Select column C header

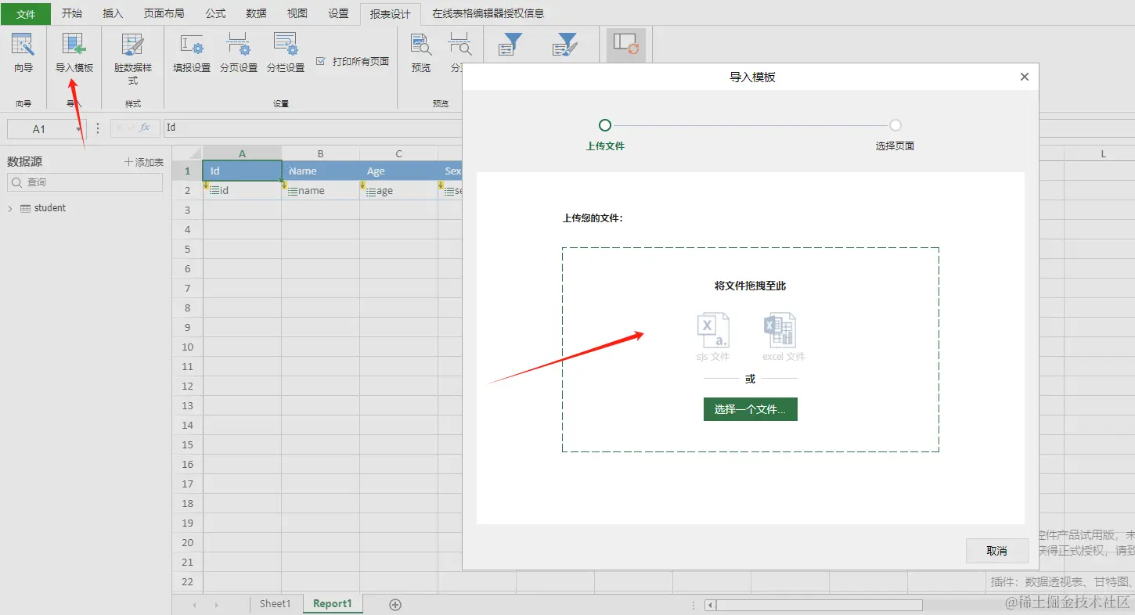tap(398, 153)
